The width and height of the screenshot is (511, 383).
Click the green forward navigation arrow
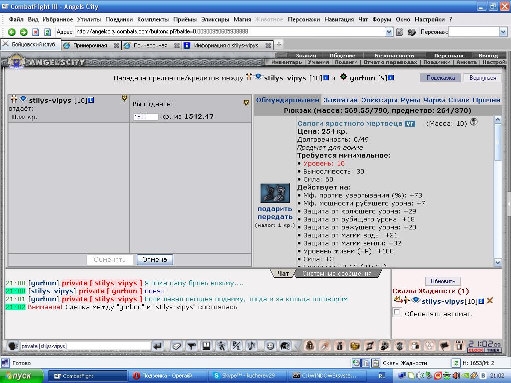tap(23, 32)
